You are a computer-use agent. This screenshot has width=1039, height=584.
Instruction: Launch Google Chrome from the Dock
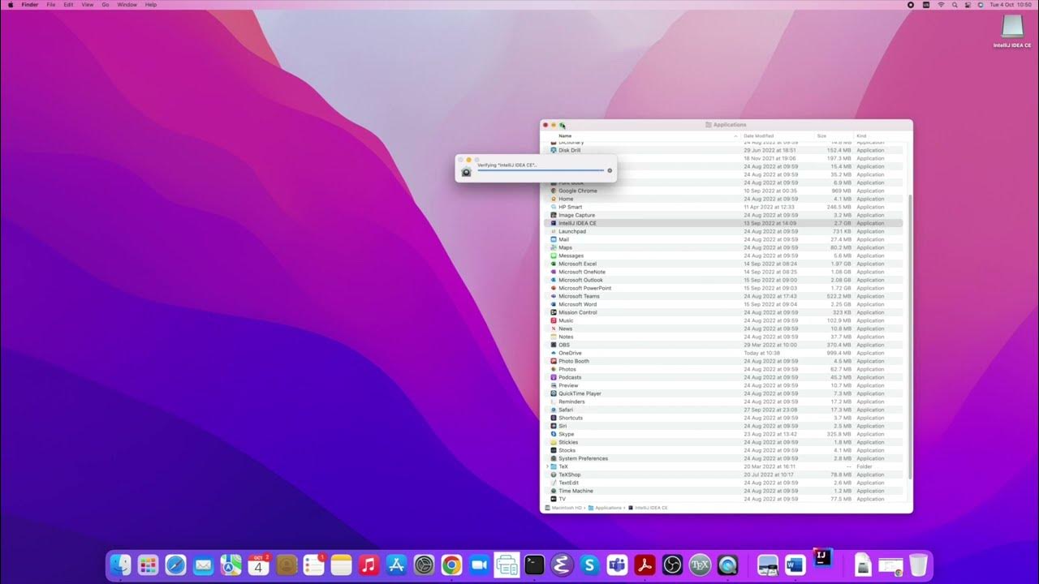click(451, 565)
